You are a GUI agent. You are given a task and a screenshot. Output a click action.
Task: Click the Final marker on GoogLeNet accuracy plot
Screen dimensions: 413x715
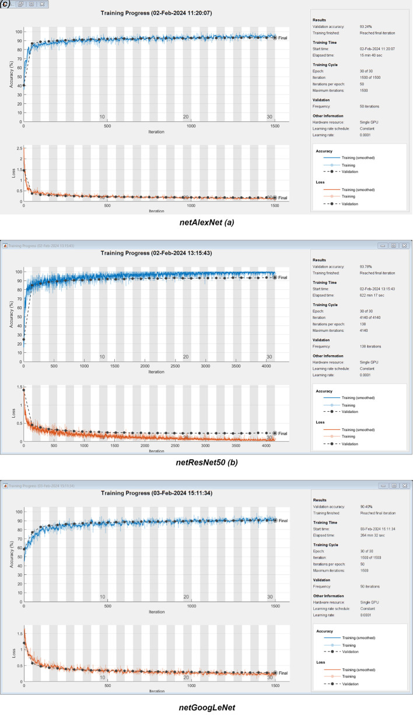point(275,520)
